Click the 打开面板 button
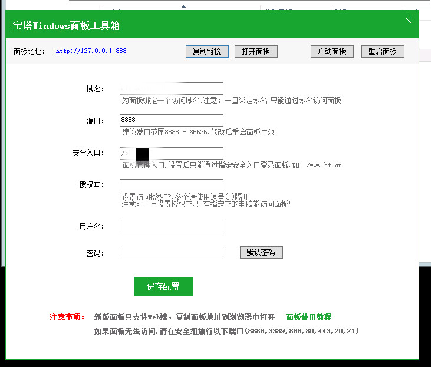The width and height of the screenshot is (431, 367). click(x=256, y=51)
